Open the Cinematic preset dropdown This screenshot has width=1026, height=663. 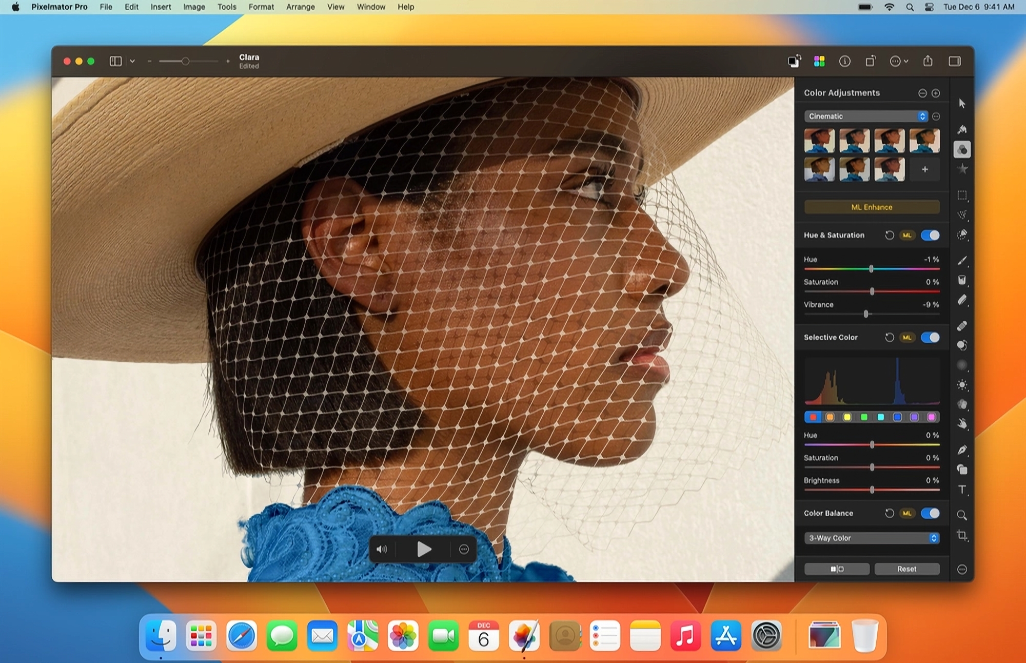pyautogui.click(x=865, y=116)
